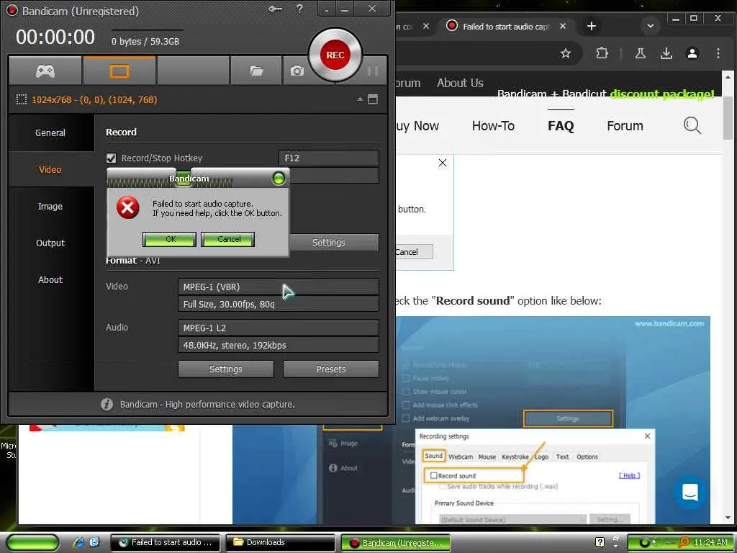Open a new browser tab
This screenshot has height=553, width=737.
(592, 26)
